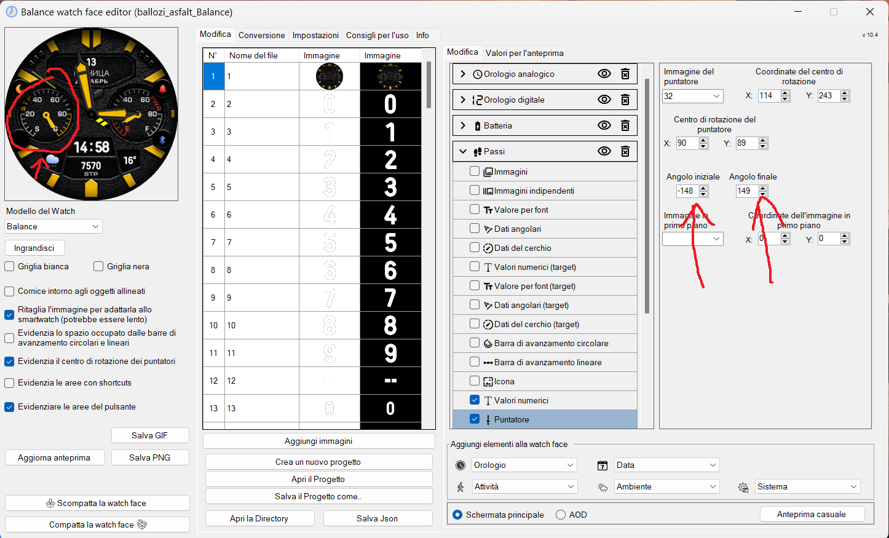Viewport: 889px width, 538px height.
Task: Collapse the Passi section
Action: [463, 151]
